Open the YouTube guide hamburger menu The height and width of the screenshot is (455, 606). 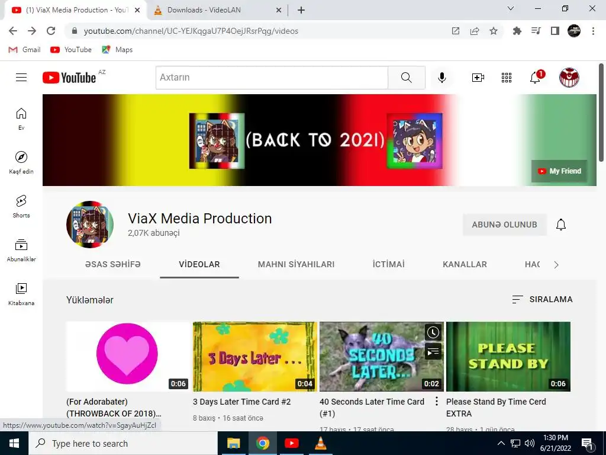coord(21,78)
